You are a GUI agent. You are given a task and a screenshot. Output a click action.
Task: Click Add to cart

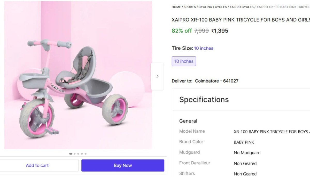37,165
